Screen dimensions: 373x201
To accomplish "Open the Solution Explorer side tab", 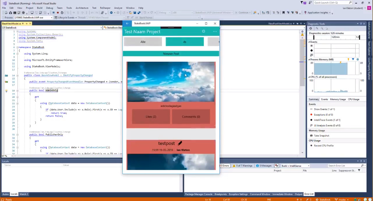I will 369,30.
